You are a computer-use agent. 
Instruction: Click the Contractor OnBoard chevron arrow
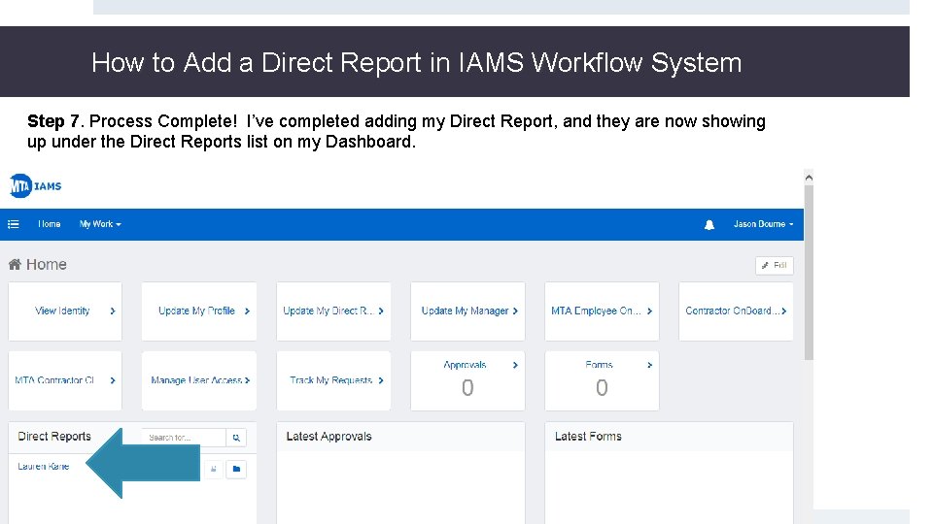pos(784,311)
